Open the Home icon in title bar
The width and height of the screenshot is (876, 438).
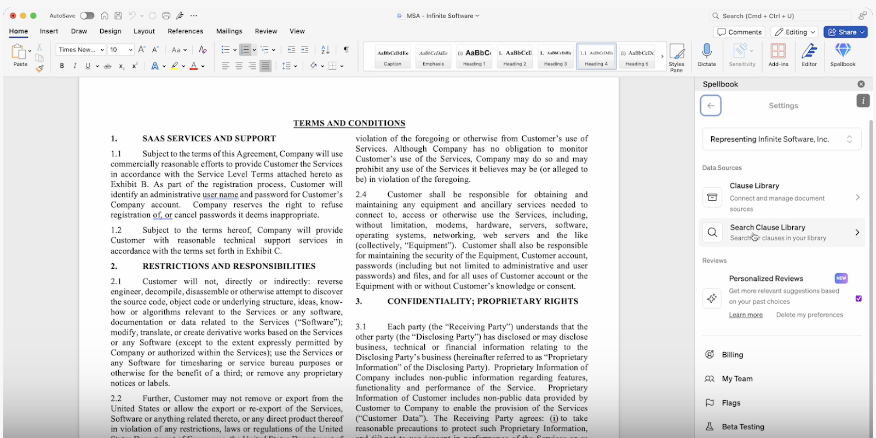coord(104,16)
